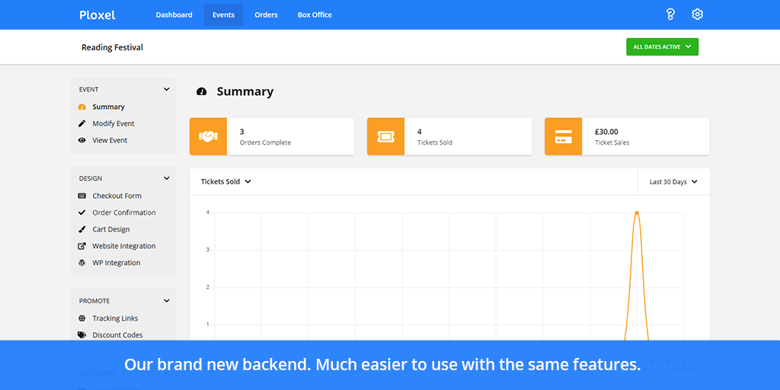Open the Discount Codes link
The height and width of the screenshot is (390, 780).
point(117,335)
